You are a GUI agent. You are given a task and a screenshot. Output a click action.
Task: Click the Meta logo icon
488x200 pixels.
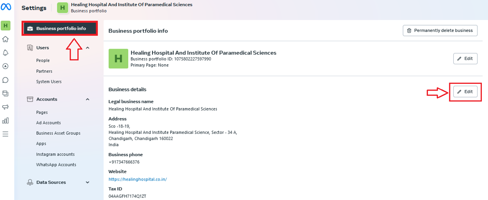point(6,8)
